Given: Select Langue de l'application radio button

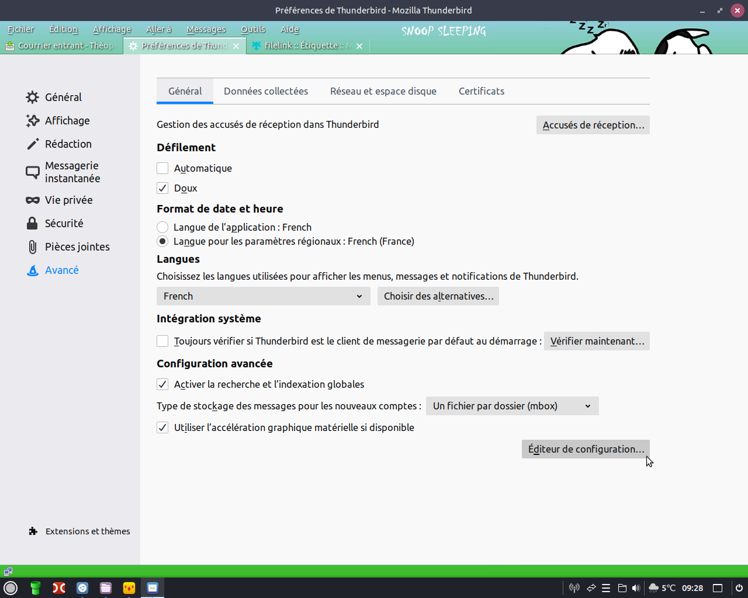Looking at the screenshot, I should [162, 227].
